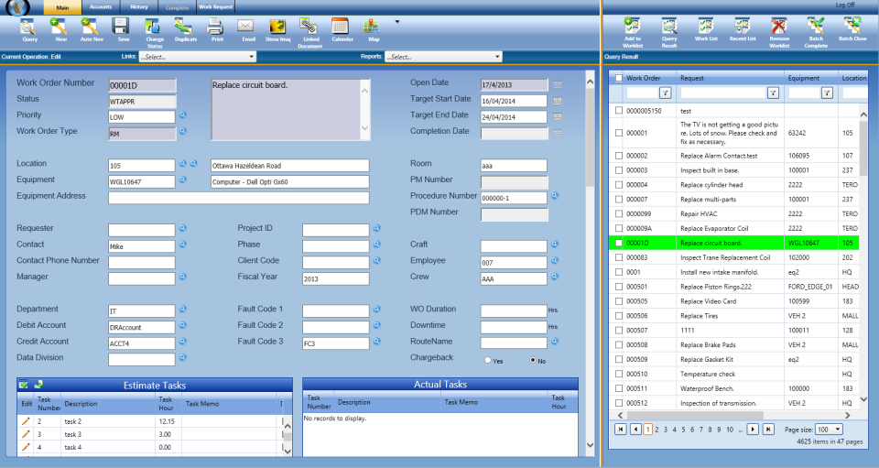Open lookup for Employee field
This screenshot has height=468, width=879.
pos(555,261)
